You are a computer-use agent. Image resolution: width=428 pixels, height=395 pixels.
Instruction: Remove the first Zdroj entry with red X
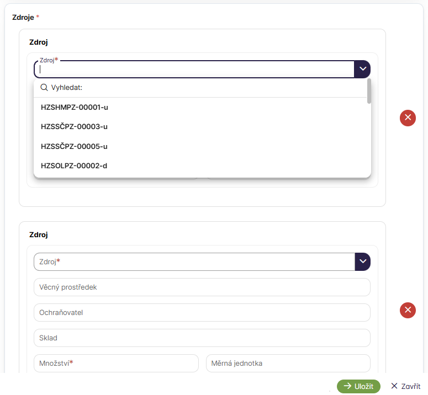pos(408,118)
